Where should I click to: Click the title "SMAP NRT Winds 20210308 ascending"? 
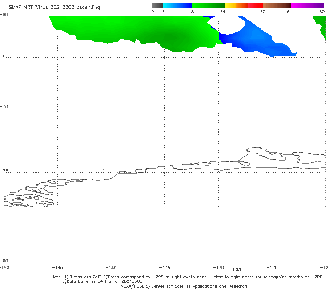pos(54,7)
